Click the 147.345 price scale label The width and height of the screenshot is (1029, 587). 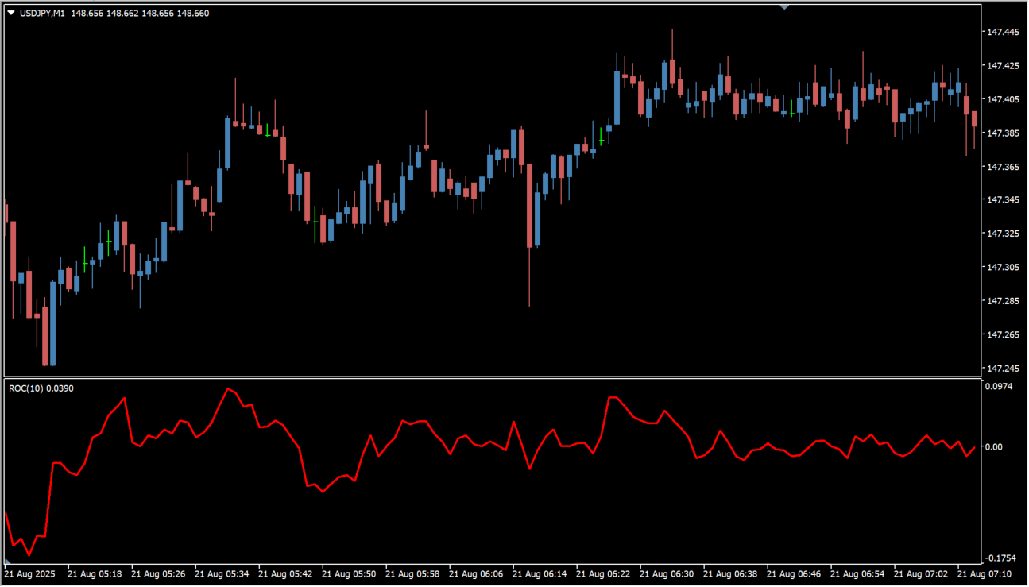[1003, 200]
